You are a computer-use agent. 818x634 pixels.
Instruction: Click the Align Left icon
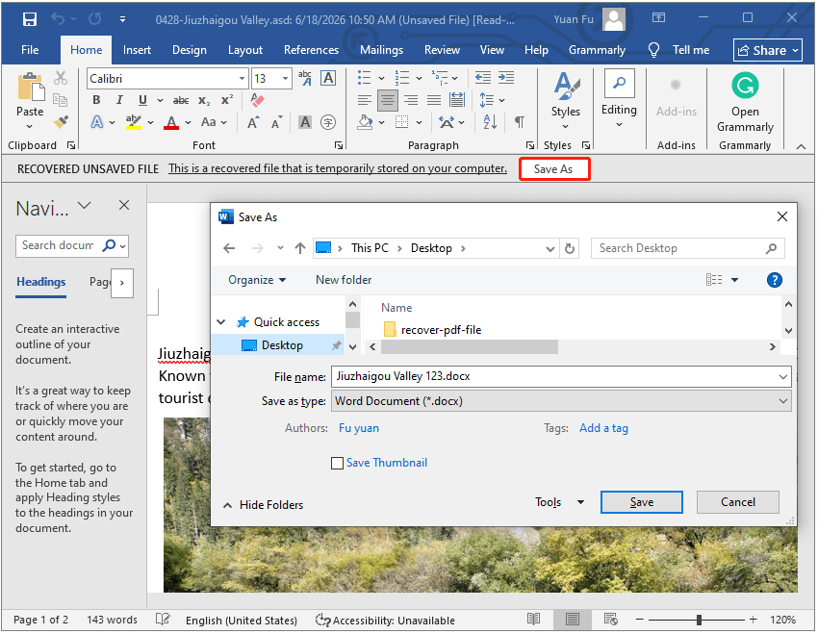(x=364, y=100)
